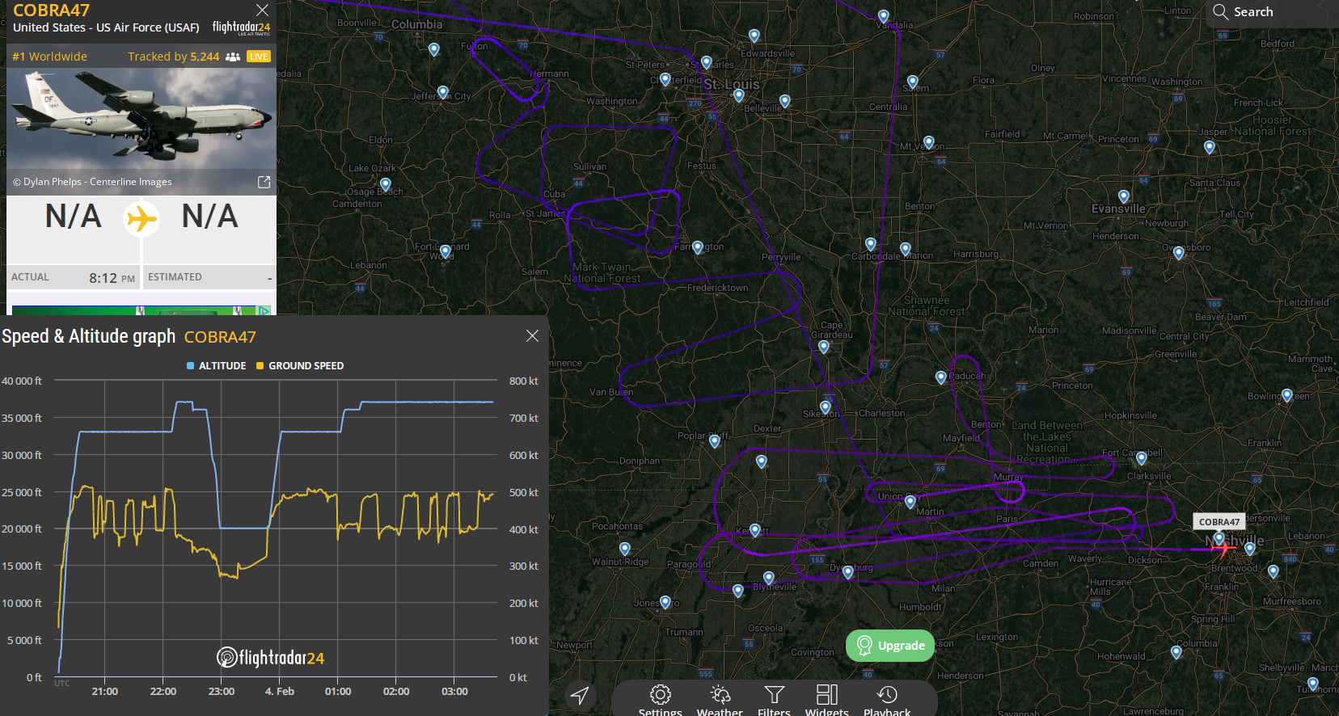Click the Flightradar24 logo in panel header
Viewport: 1339px width, 716px height.
pyautogui.click(x=241, y=27)
